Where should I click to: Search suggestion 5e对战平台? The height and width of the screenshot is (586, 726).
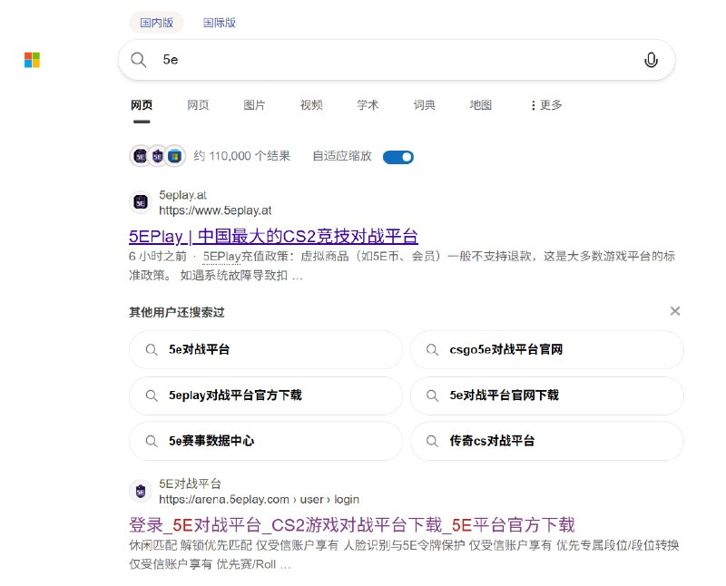[x=266, y=349]
